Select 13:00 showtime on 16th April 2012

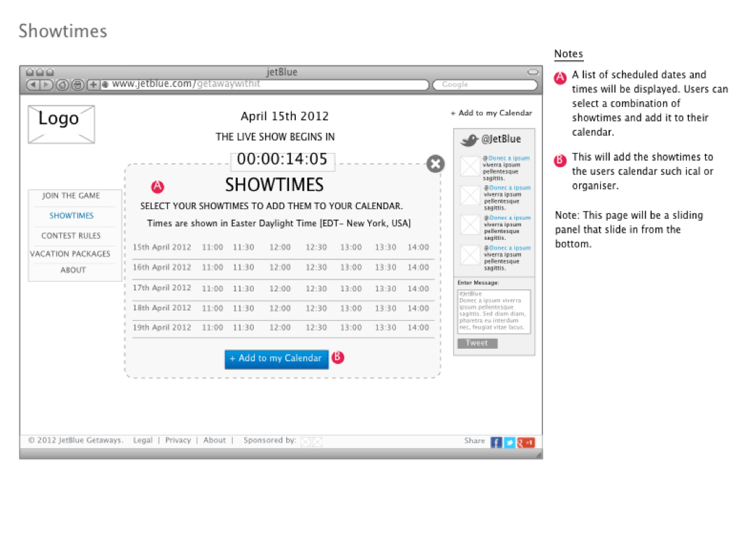pyautogui.click(x=351, y=268)
